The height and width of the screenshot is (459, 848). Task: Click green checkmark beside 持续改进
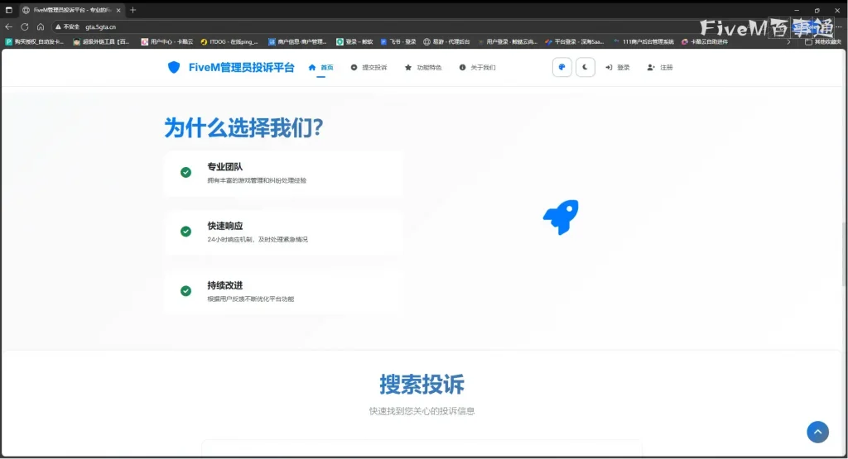[185, 291]
